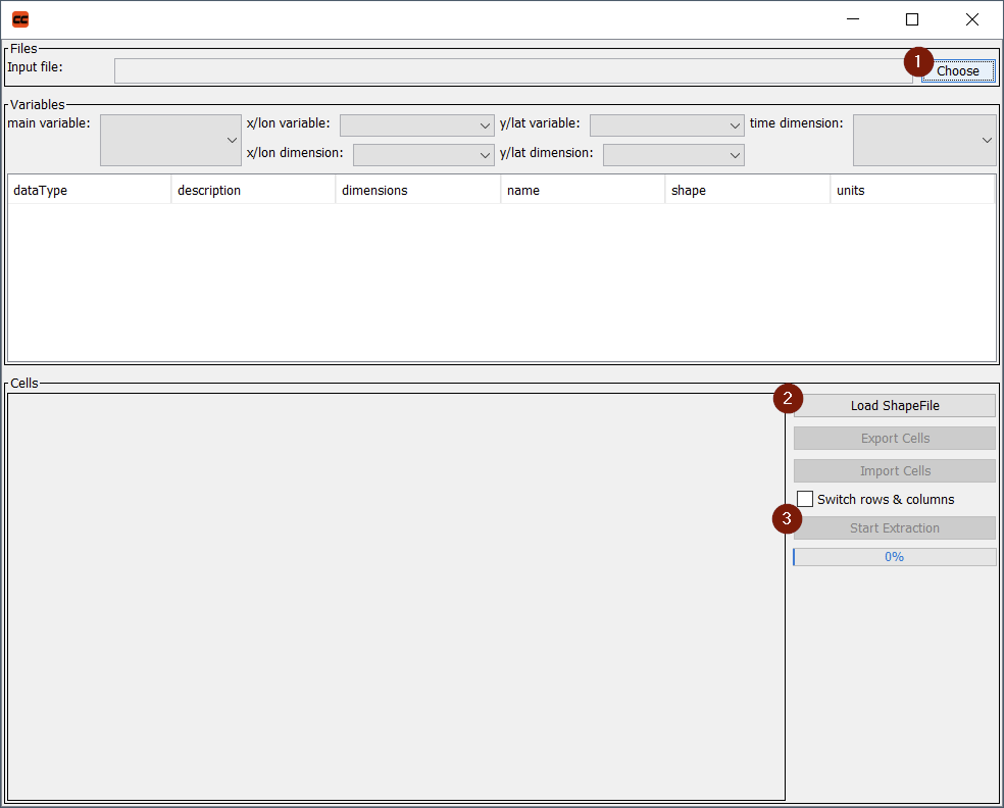Enable Switch rows & columns checkbox
Screen dimensions: 1004x808
pyautogui.click(x=805, y=499)
